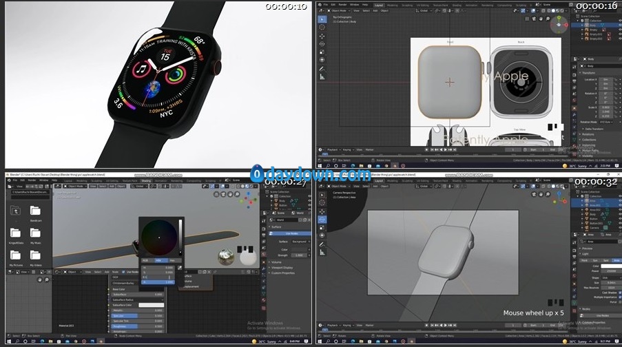This screenshot has width=622, height=347.
Task: Open Render menu in 00:00:16 frame
Action: pyautogui.click(x=343, y=5)
